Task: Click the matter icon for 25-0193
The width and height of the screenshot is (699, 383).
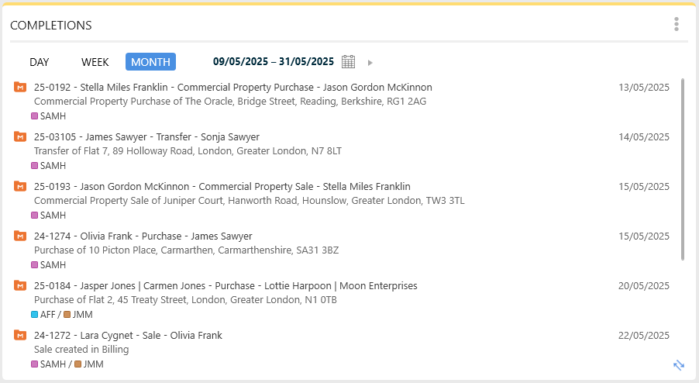Action: 20,186
